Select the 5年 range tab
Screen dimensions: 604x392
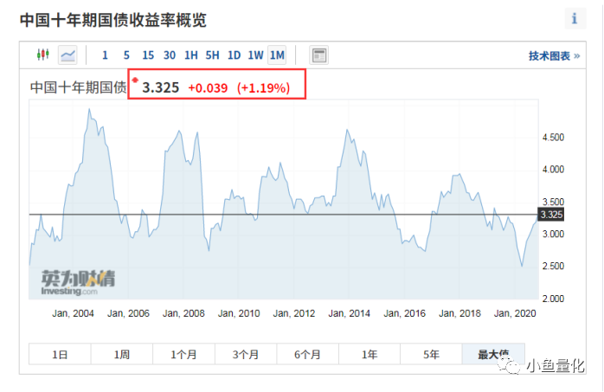pyautogui.click(x=431, y=354)
